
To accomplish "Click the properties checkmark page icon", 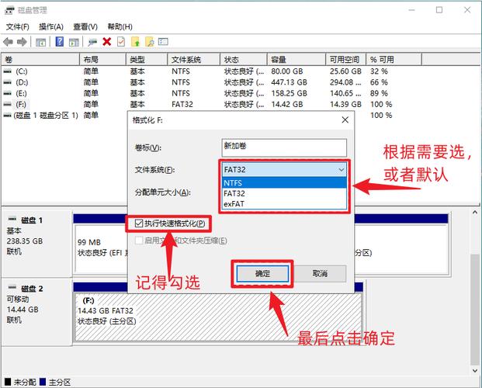I will click(x=121, y=41).
